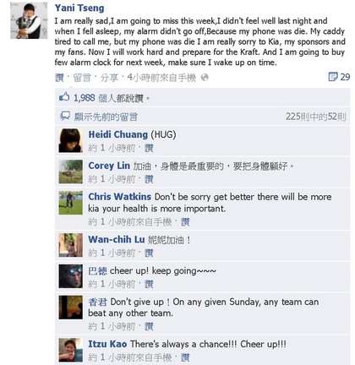Click the globe privacy icon under the post
Viewport: 355px width, 365px height.
click(205, 78)
